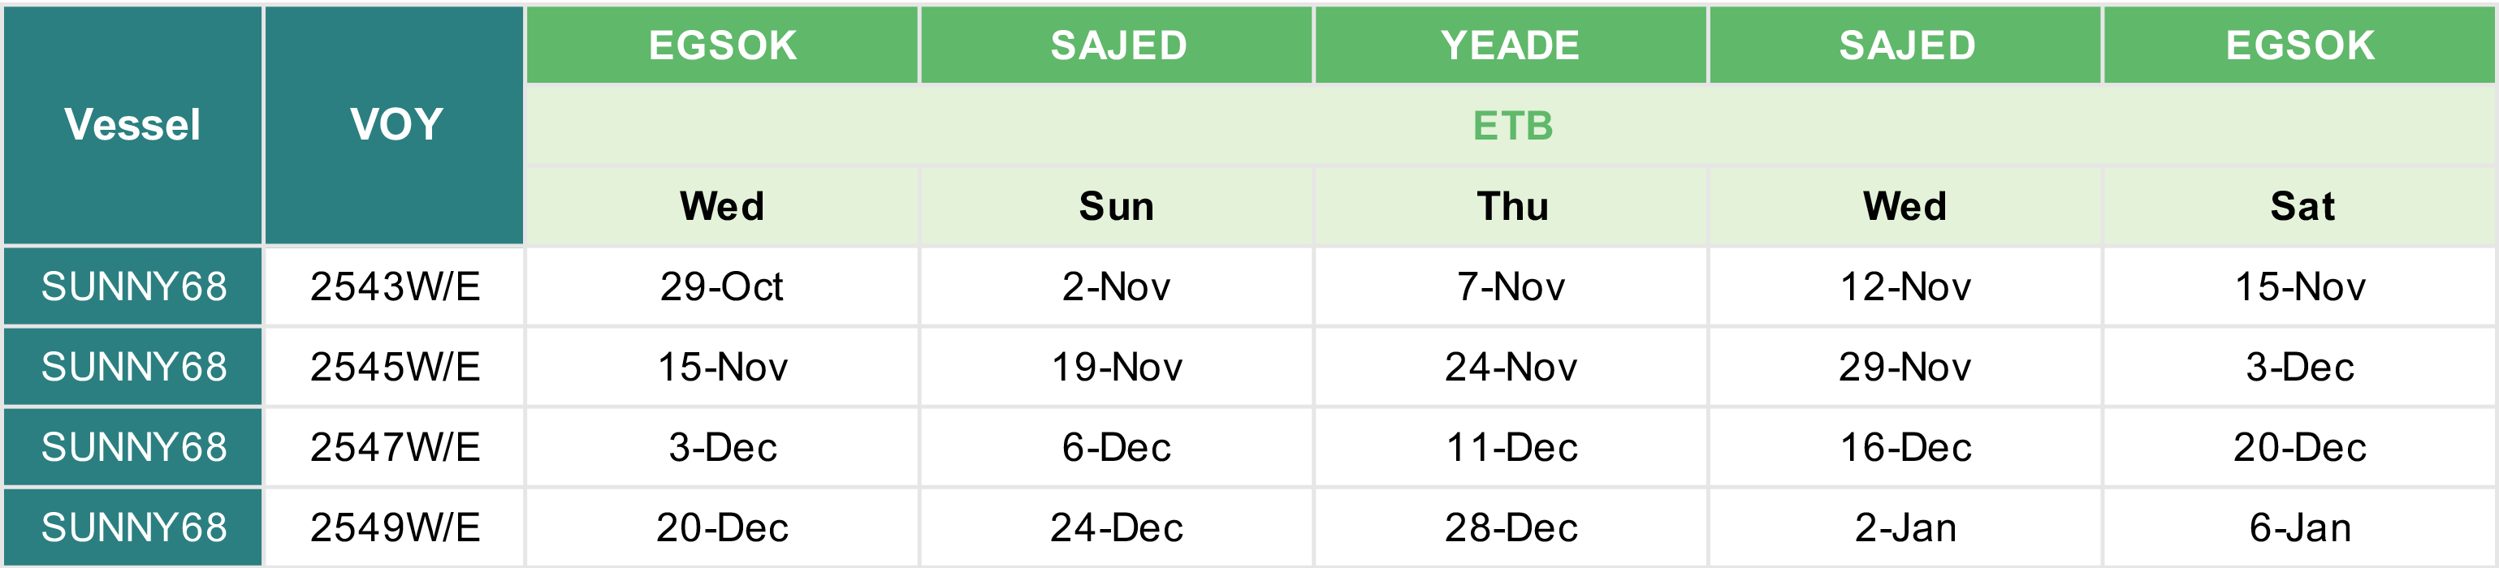Click voyage 2549W/E cell
2499x568 pixels.
(x=395, y=528)
